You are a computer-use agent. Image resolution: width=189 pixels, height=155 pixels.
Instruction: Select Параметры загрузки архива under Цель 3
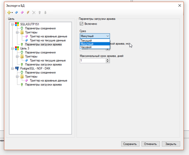tap(43, 65)
